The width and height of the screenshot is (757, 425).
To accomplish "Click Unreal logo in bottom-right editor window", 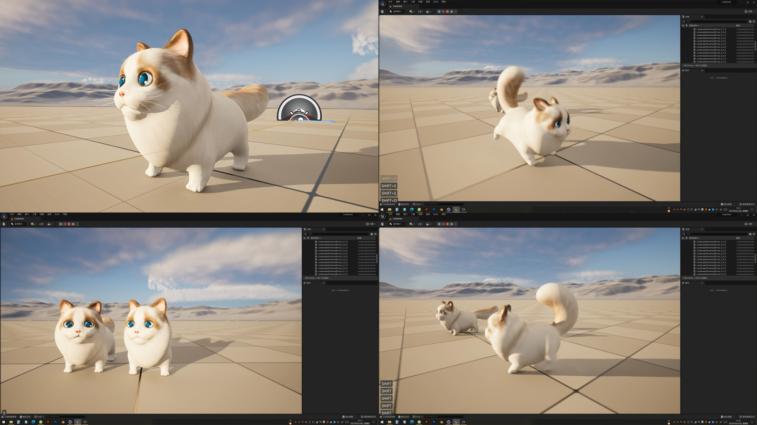I will point(383,216).
